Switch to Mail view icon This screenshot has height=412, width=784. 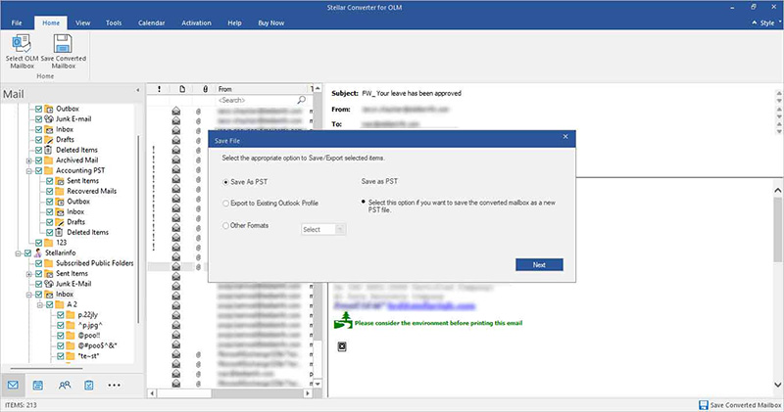coord(13,385)
